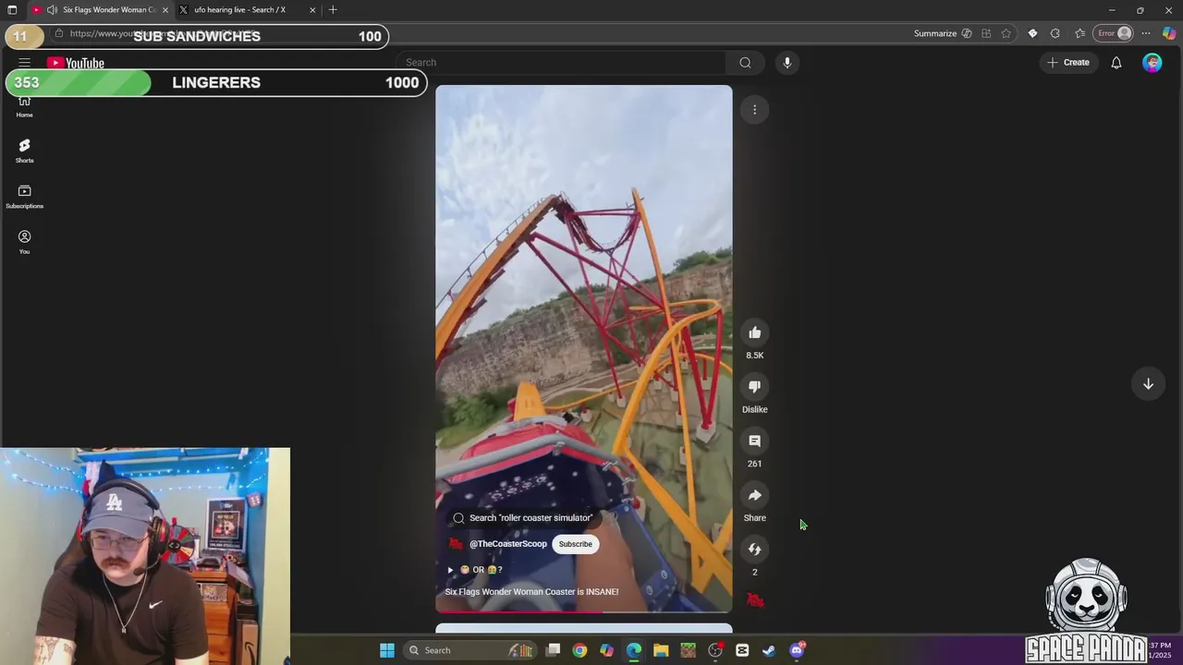Image resolution: width=1183 pixels, height=665 pixels.
Task: Click the YouTube search magnifier button
Action: [x=745, y=63]
